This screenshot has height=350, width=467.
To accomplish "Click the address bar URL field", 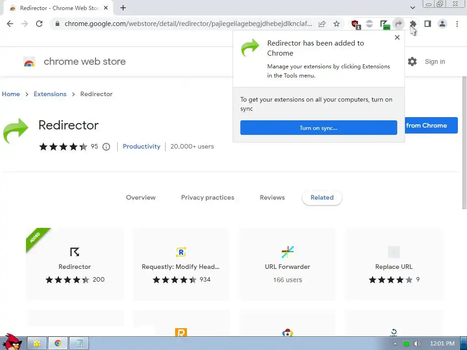I will tap(188, 24).
